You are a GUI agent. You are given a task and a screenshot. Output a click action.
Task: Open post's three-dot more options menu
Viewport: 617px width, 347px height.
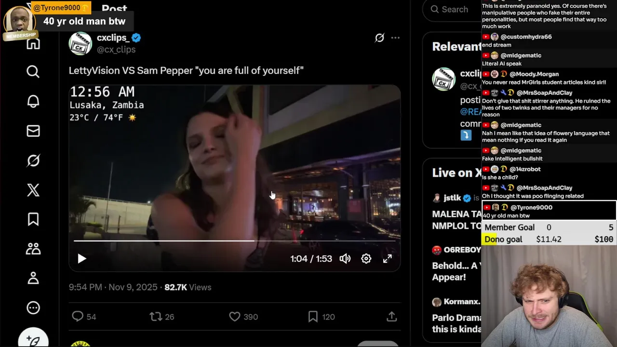tap(395, 38)
